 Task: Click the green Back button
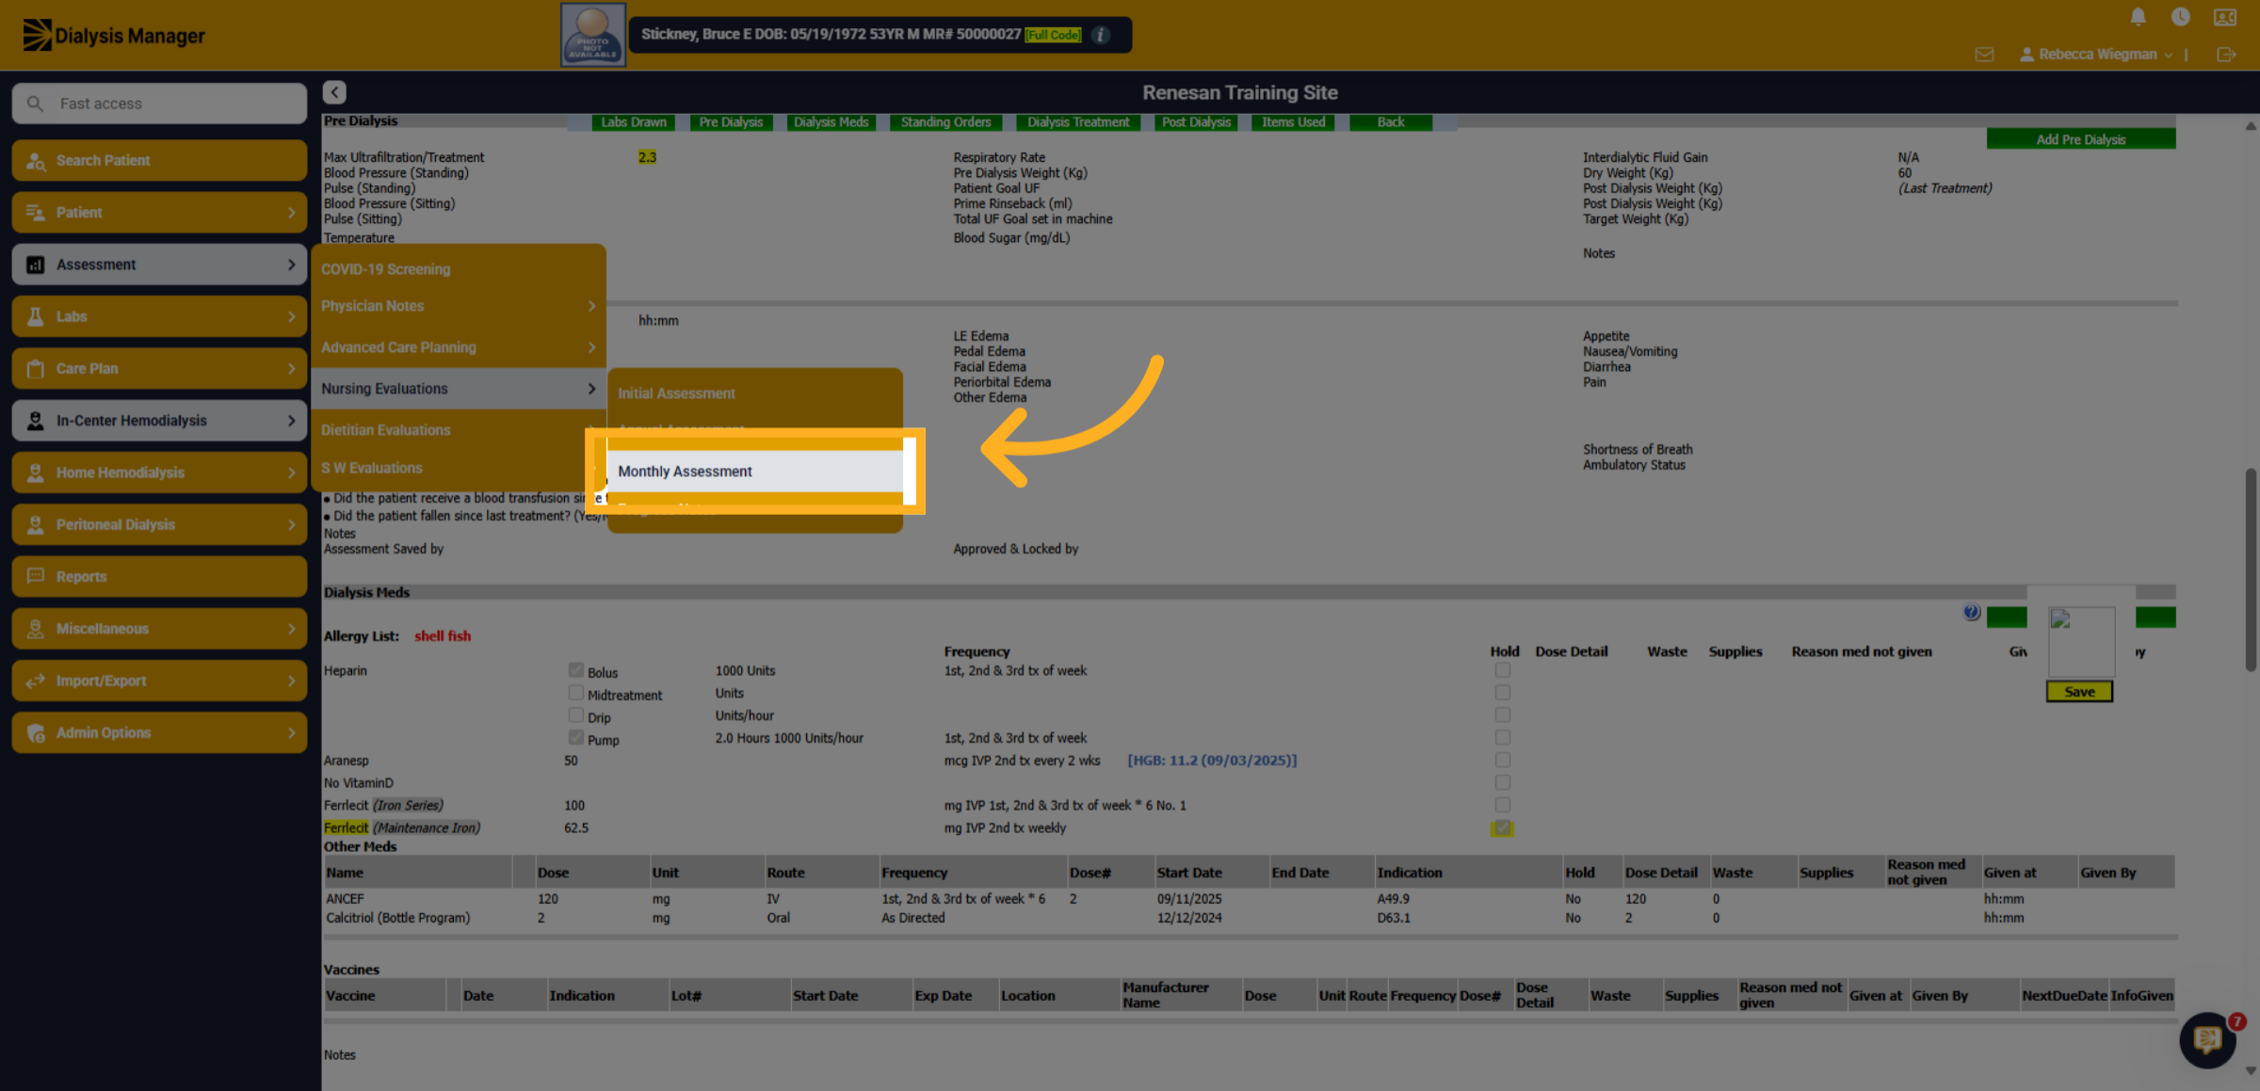point(1391,122)
